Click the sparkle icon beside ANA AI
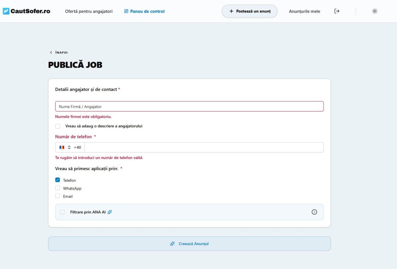Screen dimensions: 397x269 (x=110, y=212)
